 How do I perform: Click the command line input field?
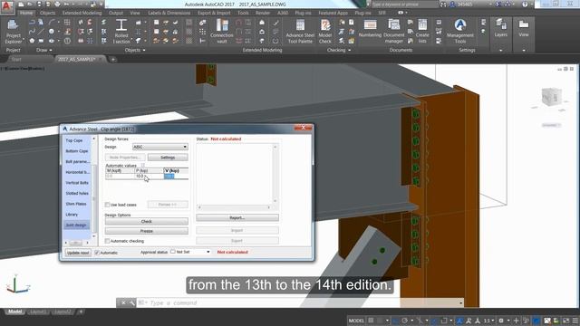[300, 303]
